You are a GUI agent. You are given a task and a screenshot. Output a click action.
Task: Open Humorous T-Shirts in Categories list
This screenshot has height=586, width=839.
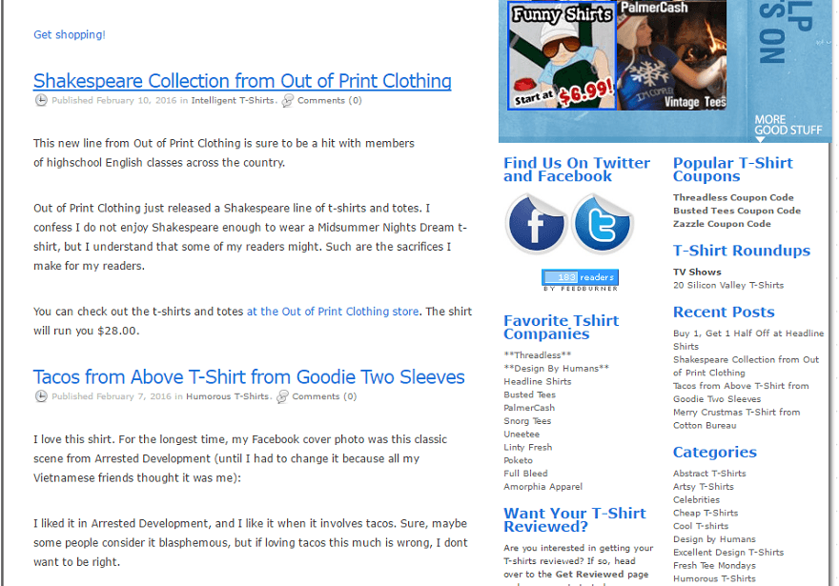coord(714,578)
